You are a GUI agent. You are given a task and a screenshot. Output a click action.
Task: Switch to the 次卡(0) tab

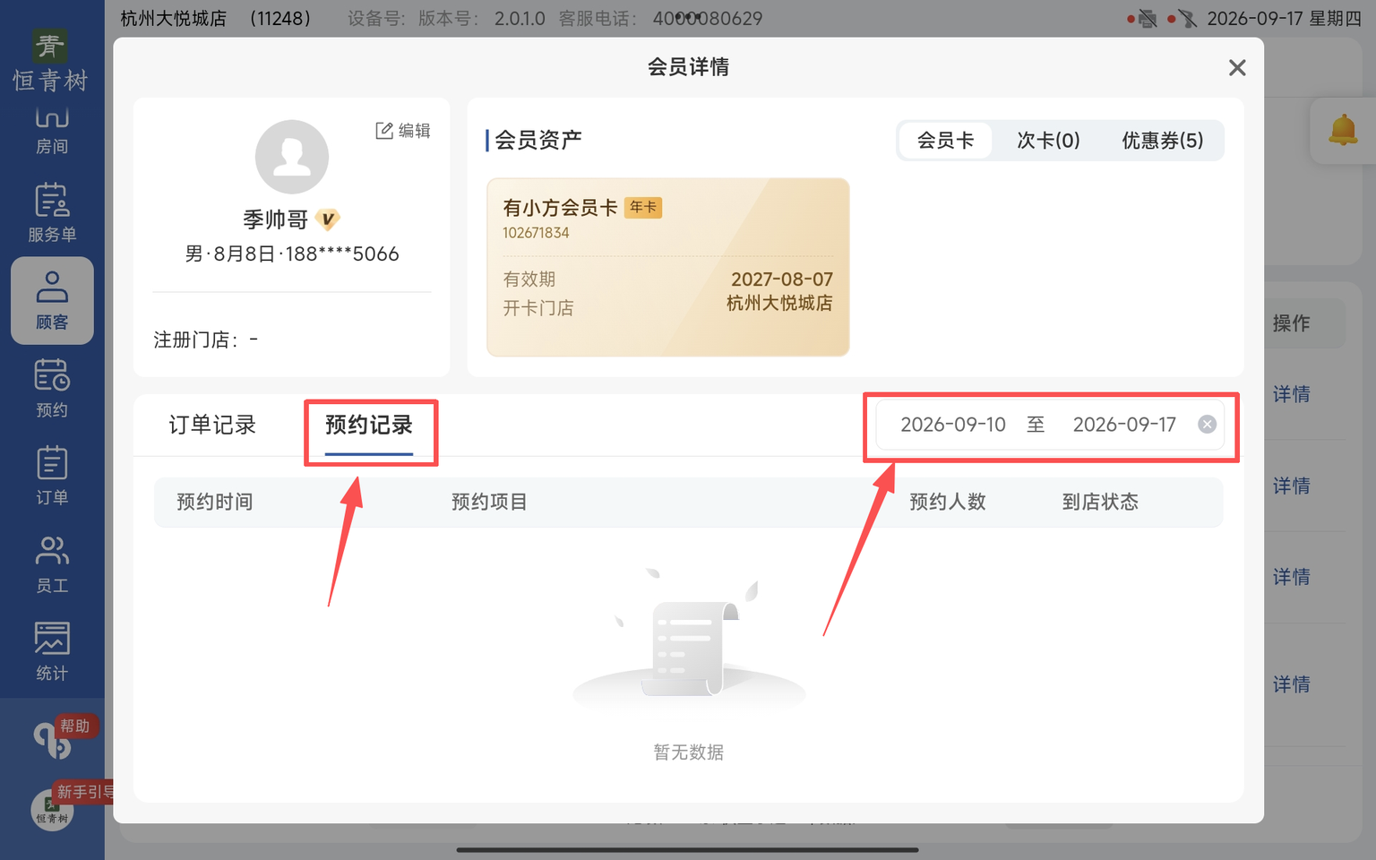[1048, 141]
